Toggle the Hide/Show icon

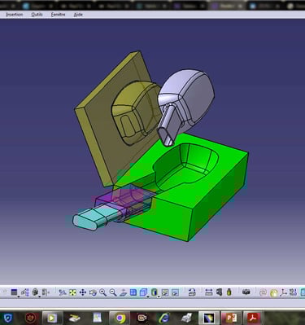[x=165, y=292]
